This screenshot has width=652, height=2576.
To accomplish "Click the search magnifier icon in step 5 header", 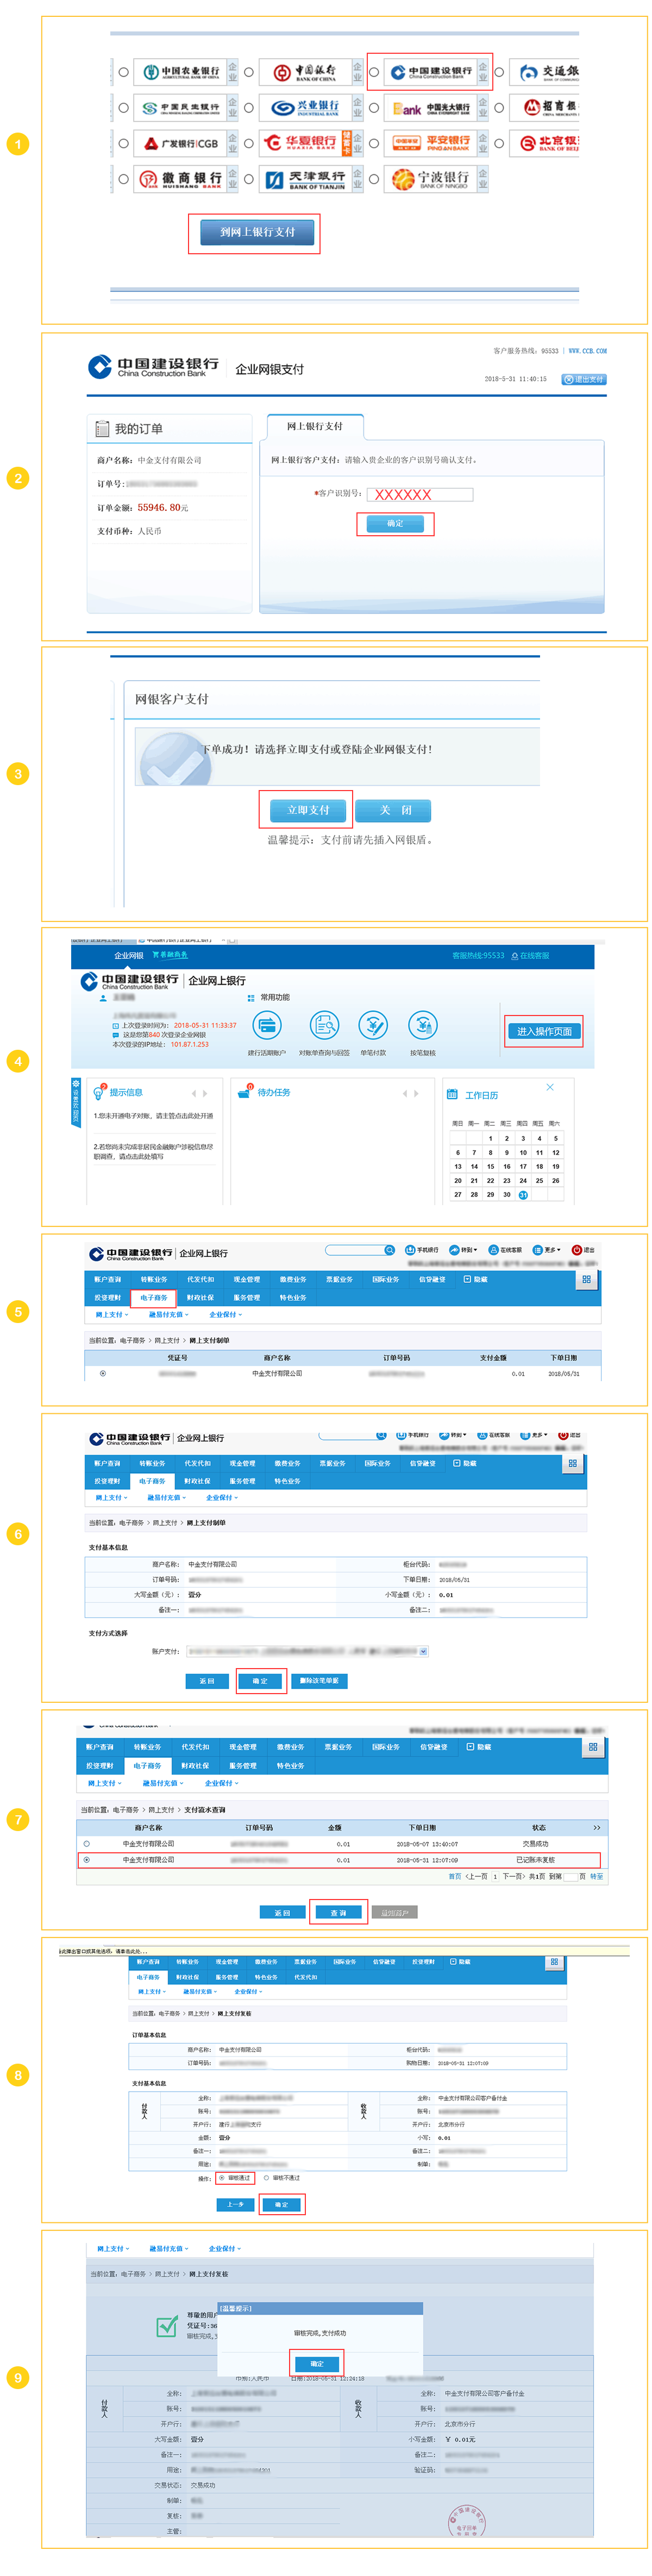I will 389,1250.
